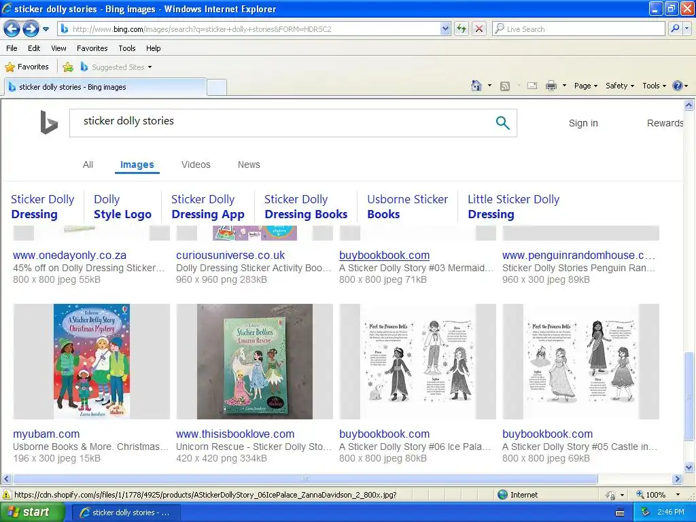The height and width of the screenshot is (522, 696).
Task: Click 'Dolly Style Logo' related search
Action: coord(122,207)
